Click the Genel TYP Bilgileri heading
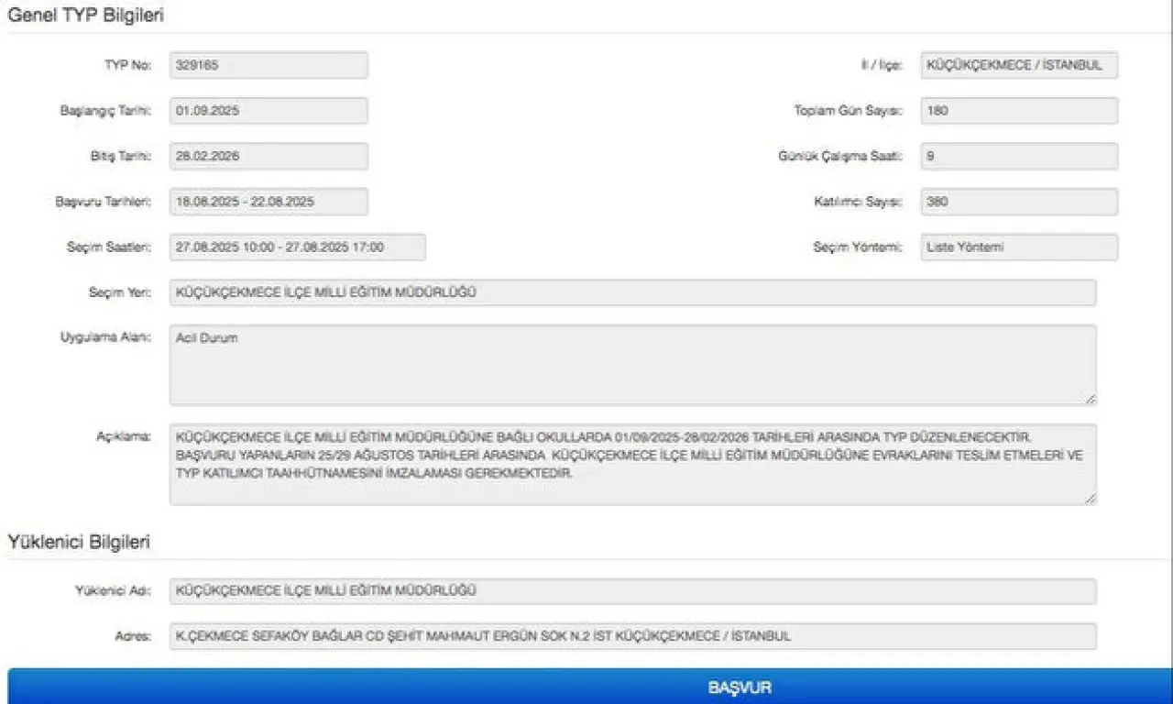 86,16
